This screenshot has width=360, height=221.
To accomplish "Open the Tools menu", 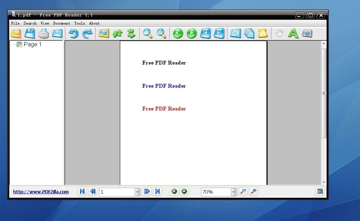I will pos(79,23).
